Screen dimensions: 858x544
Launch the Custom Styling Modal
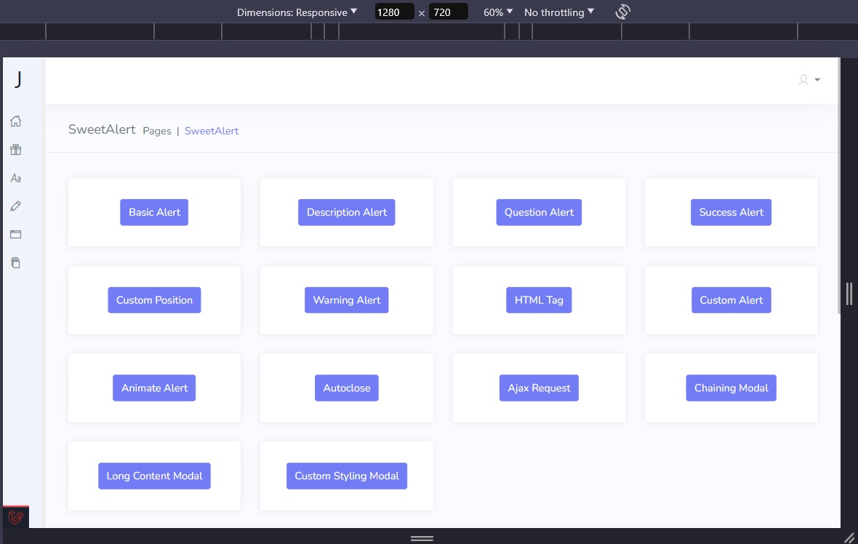[347, 476]
